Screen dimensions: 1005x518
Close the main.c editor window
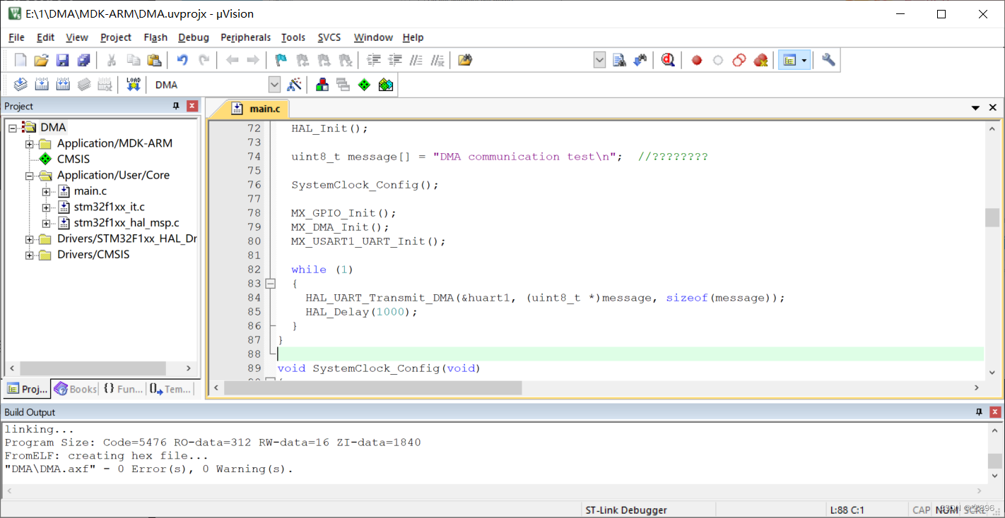pyautogui.click(x=993, y=108)
